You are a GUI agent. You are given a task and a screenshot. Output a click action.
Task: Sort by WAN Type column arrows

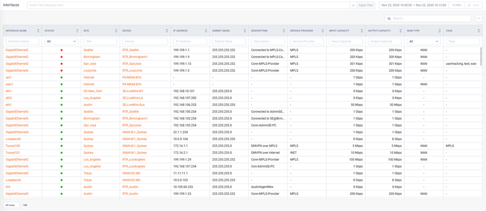pos(439,31)
